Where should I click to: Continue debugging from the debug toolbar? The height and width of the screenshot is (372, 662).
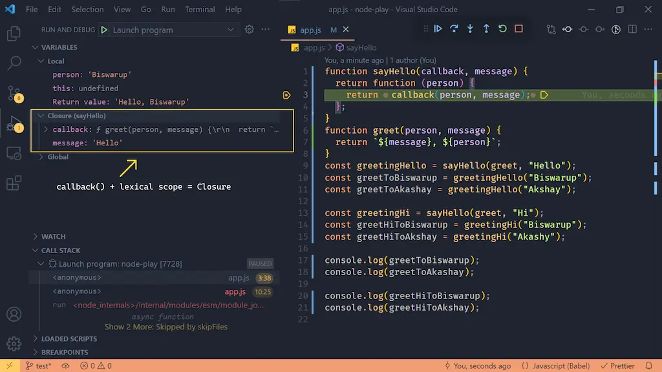[438, 28]
